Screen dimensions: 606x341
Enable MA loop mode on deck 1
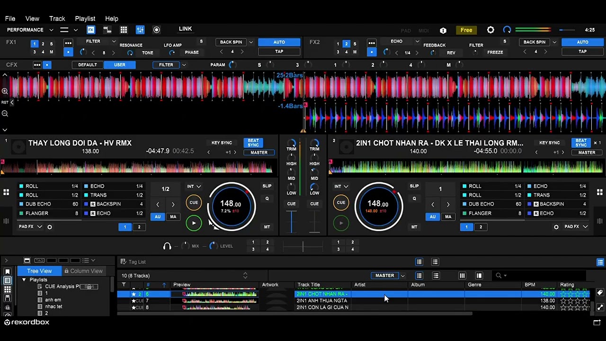point(173,217)
